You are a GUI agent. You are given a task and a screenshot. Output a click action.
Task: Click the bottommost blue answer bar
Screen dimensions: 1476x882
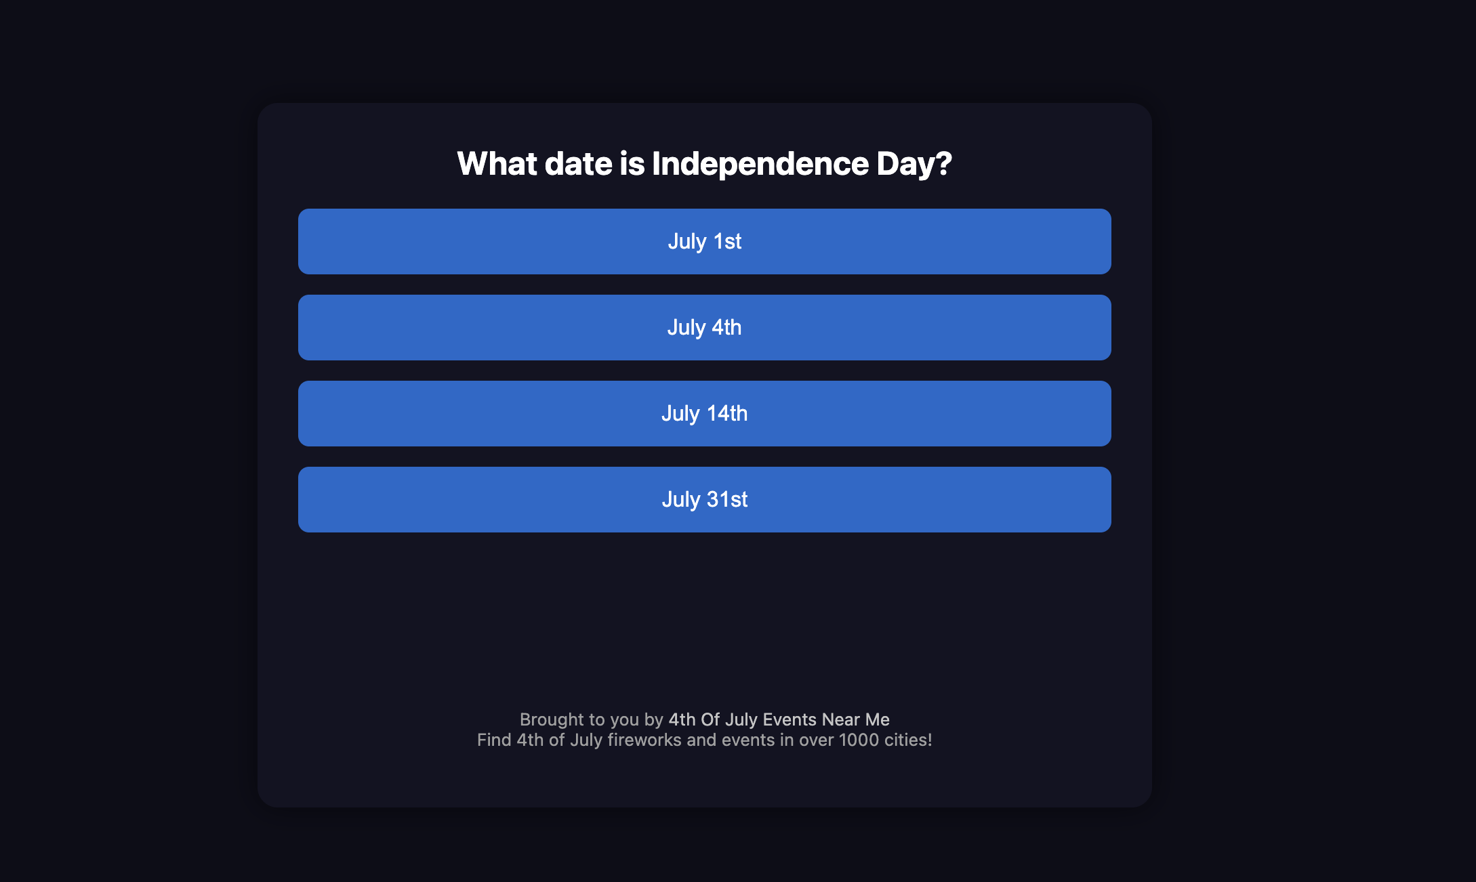pos(703,499)
